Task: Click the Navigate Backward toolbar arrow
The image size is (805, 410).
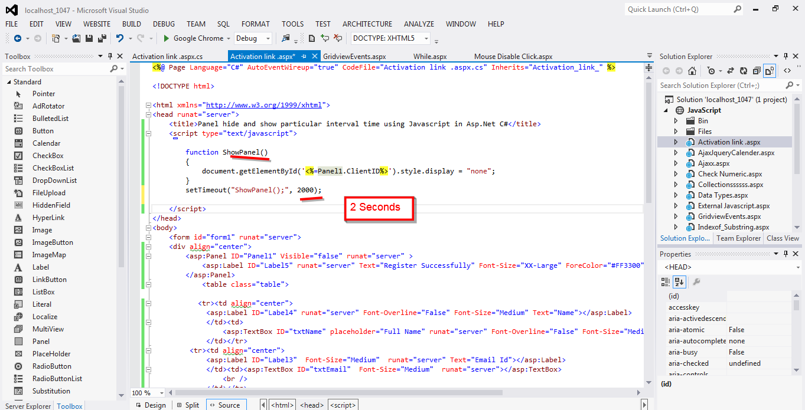Action: click(x=18, y=38)
